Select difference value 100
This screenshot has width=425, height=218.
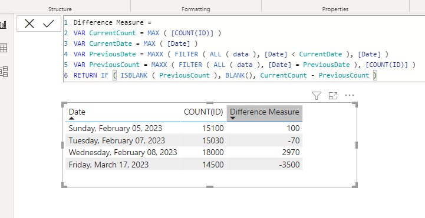[x=293, y=128]
